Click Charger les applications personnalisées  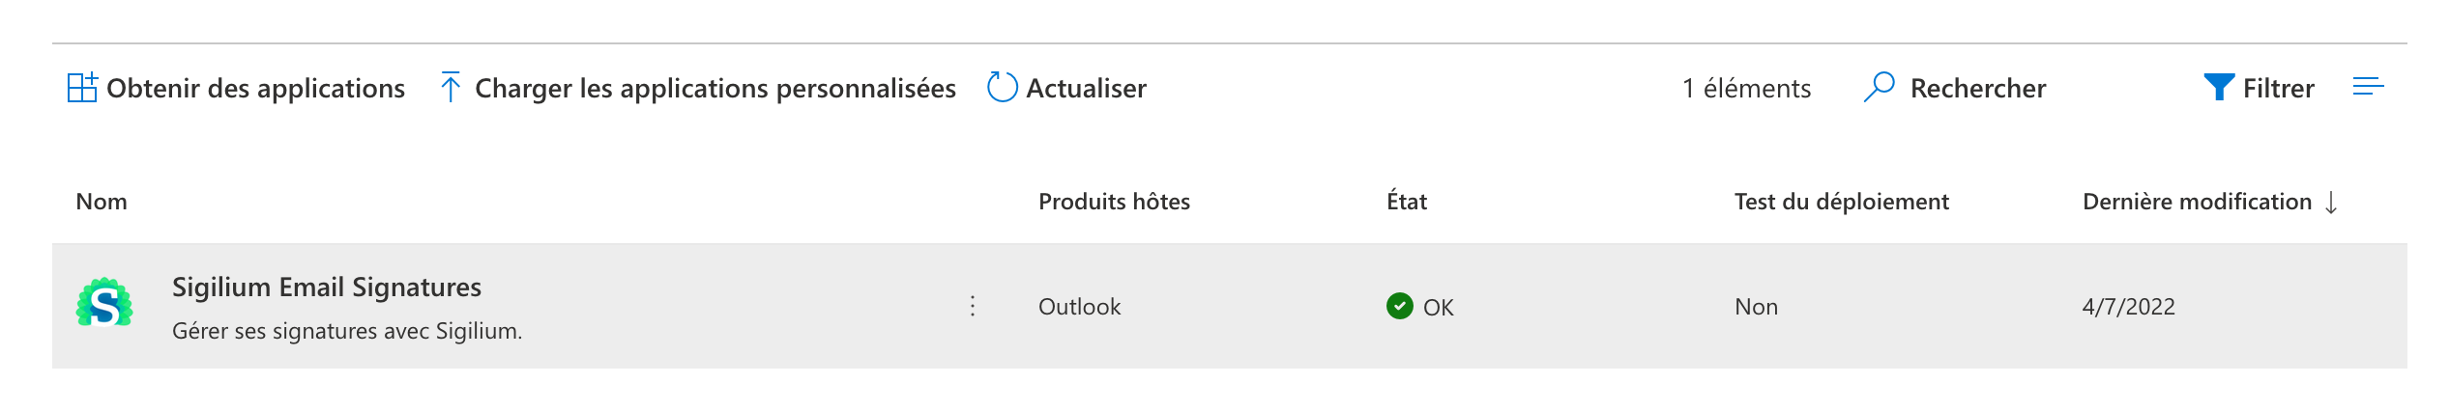point(715,89)
